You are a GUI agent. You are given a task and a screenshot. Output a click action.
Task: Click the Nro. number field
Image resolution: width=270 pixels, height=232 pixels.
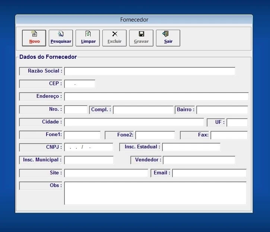tap(76, 110)
